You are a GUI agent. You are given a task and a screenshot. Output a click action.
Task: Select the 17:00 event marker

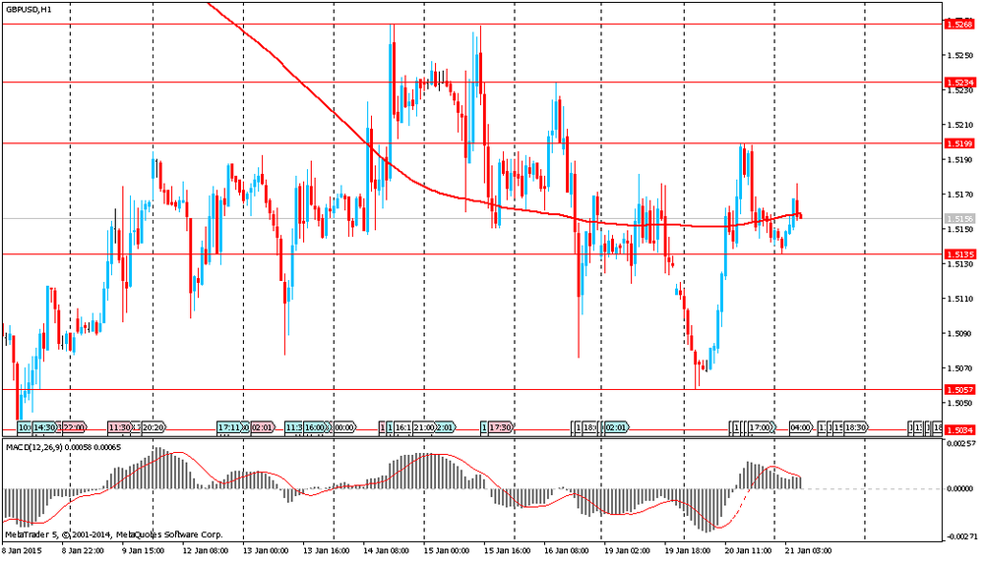pos(760,428)
